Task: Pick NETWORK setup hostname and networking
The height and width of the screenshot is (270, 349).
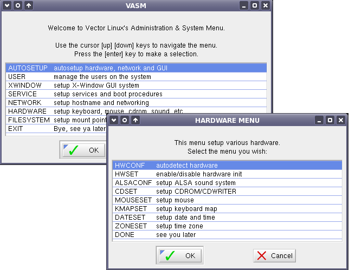Action: pyautogui.click(x=136, y=103)
